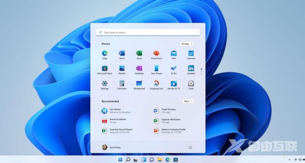Launch Edge from the taskbar
Screen dimensions: 305x163
click(x=168, y=160)
